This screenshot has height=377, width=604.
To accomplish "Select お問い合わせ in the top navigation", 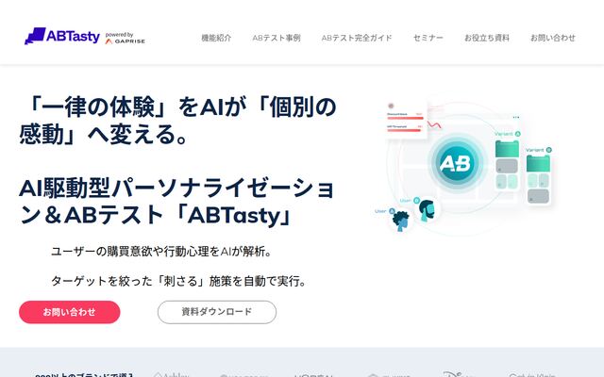I will [553, 38].
